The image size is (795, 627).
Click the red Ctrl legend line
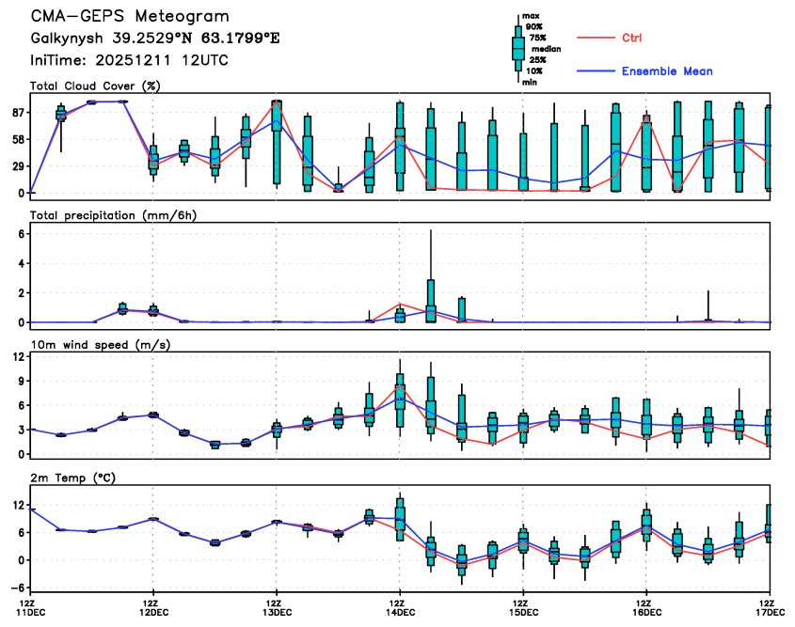pos(596,38)
